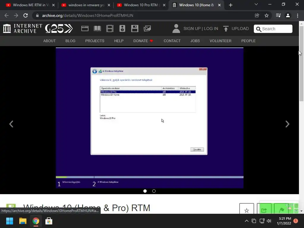Show next image in carousel
This screenshot has width=304, height=228.
pyautogui.click(x=287, y=124)
